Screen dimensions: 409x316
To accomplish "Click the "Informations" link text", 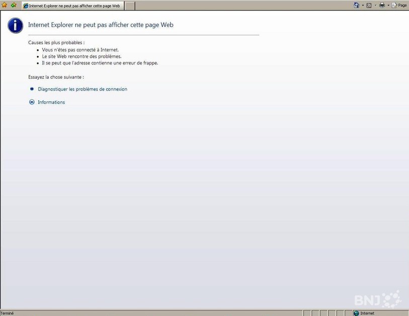I will pyautogui.click(x=51, y=102).
